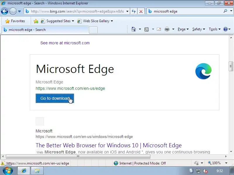This screenshot has width=234, height=175.
Task: Expand the Feeds dropdown arrow
Action: click(153, 29)
